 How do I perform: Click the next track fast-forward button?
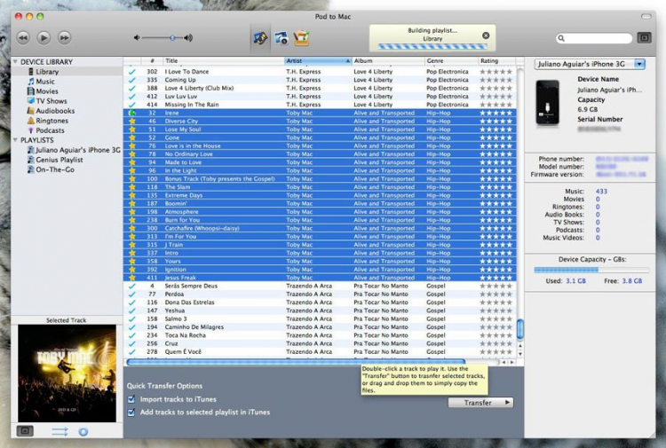64,38
